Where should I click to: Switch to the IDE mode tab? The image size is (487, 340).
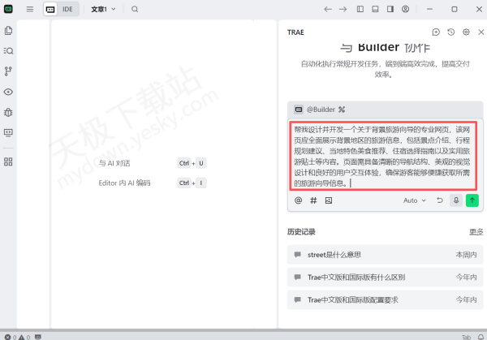pyautogui.click(x=69, y=9)
